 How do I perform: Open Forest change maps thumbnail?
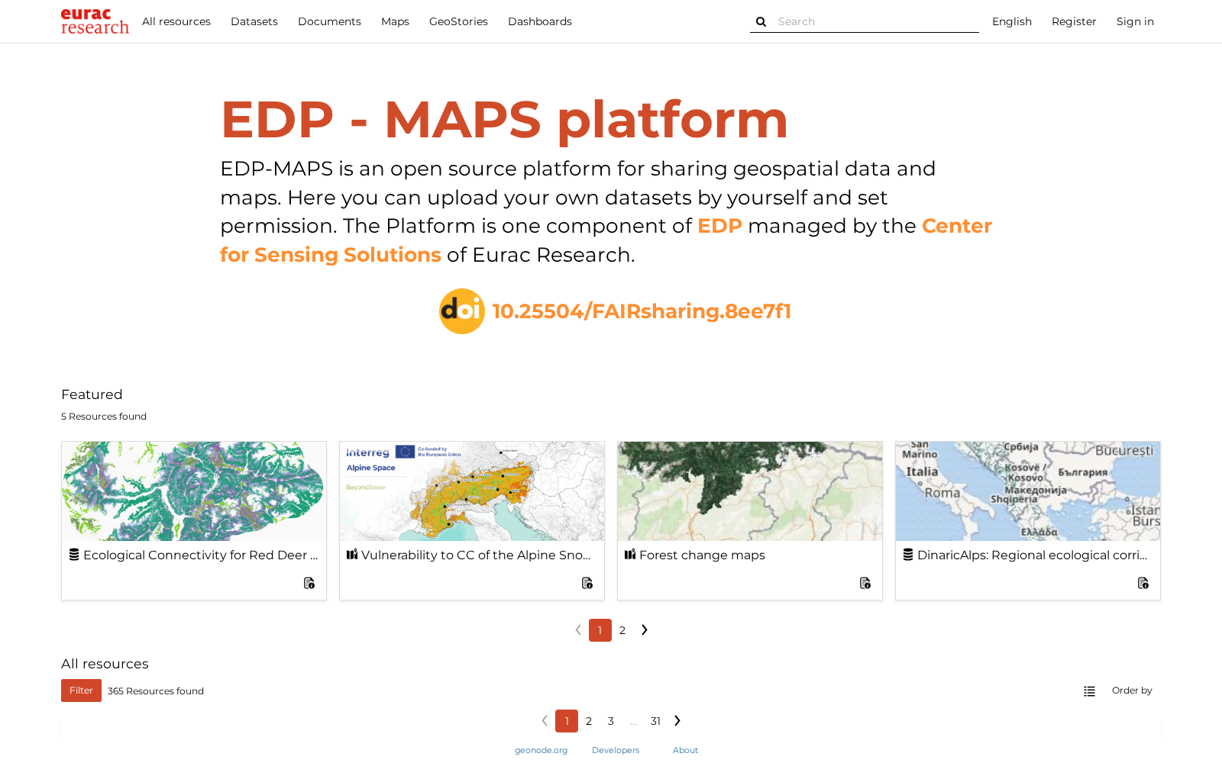click(x=750, y=491)
